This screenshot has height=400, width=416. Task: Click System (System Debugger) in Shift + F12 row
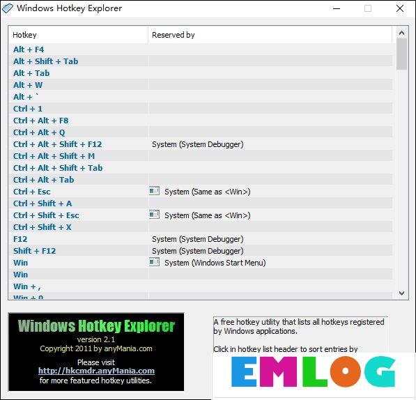[198, 251]
